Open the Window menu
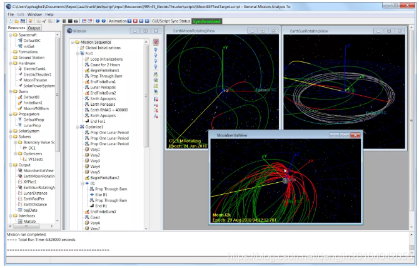 pos(35,13)
